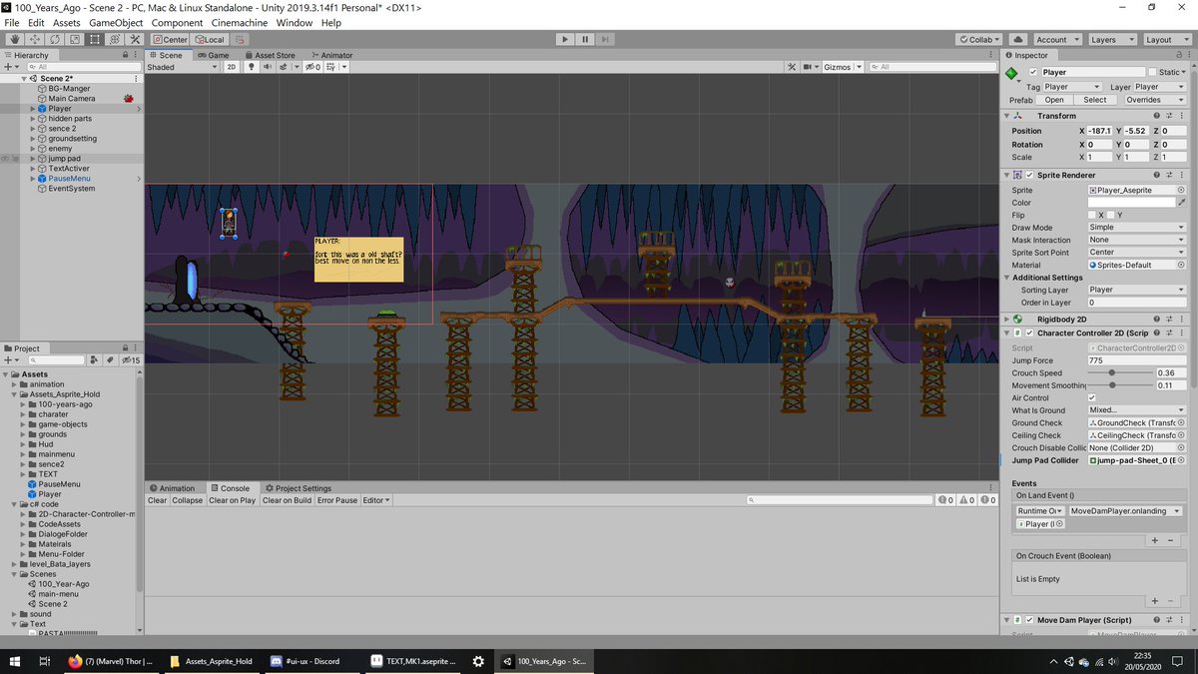1198x674 pixels.
Task: Toggle Center pivot mode button
Action: (170, 39)
